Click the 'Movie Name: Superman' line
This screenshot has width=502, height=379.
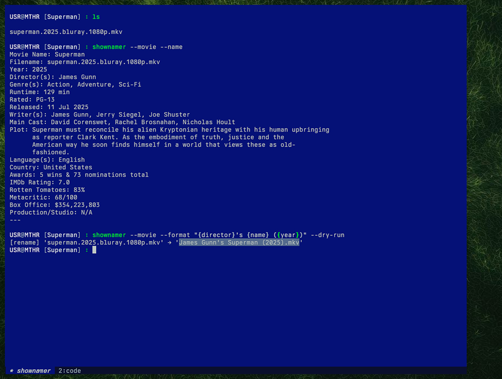point(47,55)
